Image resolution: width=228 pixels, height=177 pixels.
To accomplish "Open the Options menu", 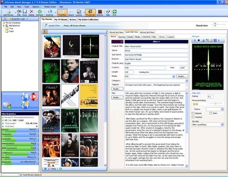I will (x=36, y=7).
